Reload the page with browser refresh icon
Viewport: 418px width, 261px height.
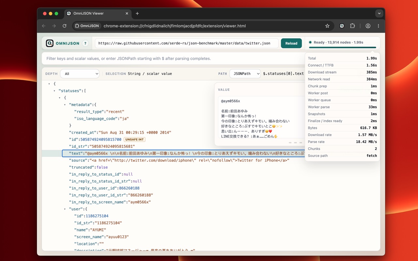[x=65, y=26]
